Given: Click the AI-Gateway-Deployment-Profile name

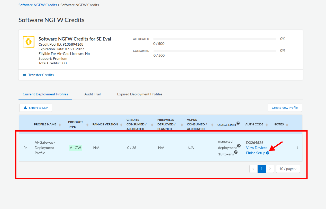Looking at the screenshot, I should (x=45, y=147).
